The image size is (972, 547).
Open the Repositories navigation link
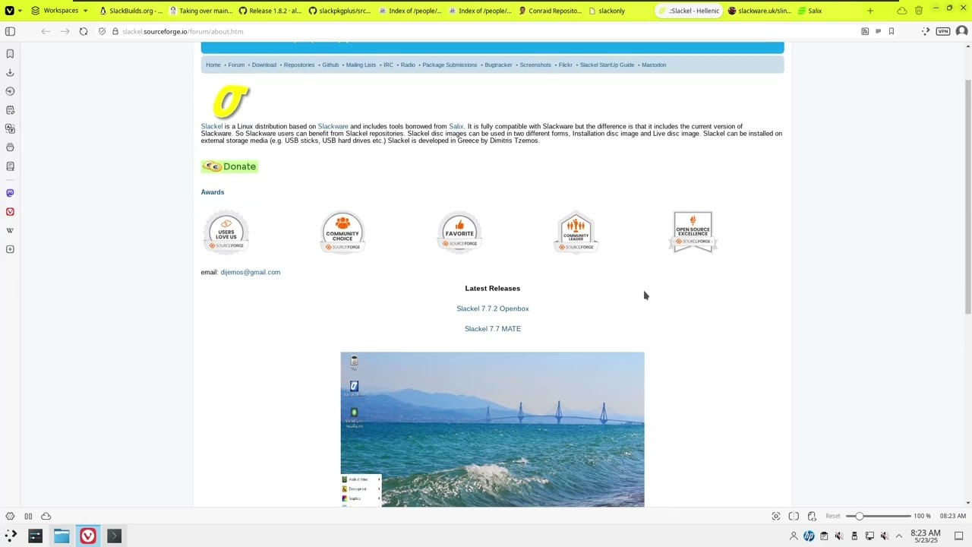299,65
